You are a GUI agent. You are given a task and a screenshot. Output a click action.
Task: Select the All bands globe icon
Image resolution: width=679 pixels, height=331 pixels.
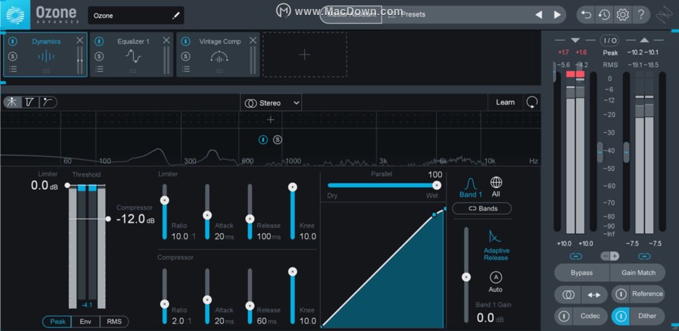[496, 183]
